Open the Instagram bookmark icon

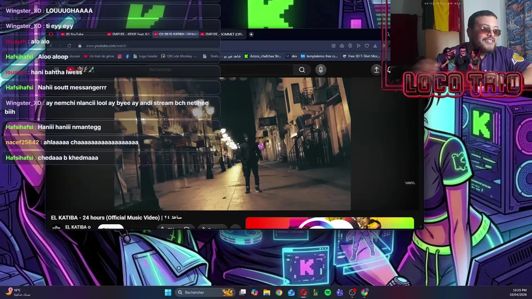[120, 56]
